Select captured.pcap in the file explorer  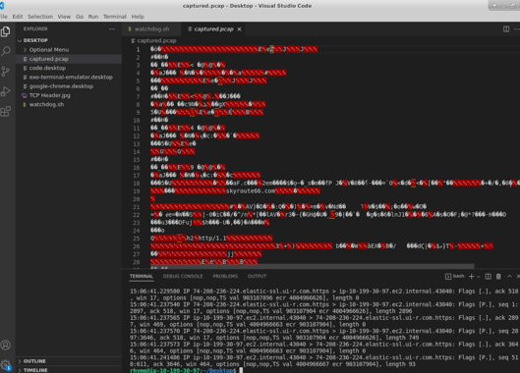(69, 59)
